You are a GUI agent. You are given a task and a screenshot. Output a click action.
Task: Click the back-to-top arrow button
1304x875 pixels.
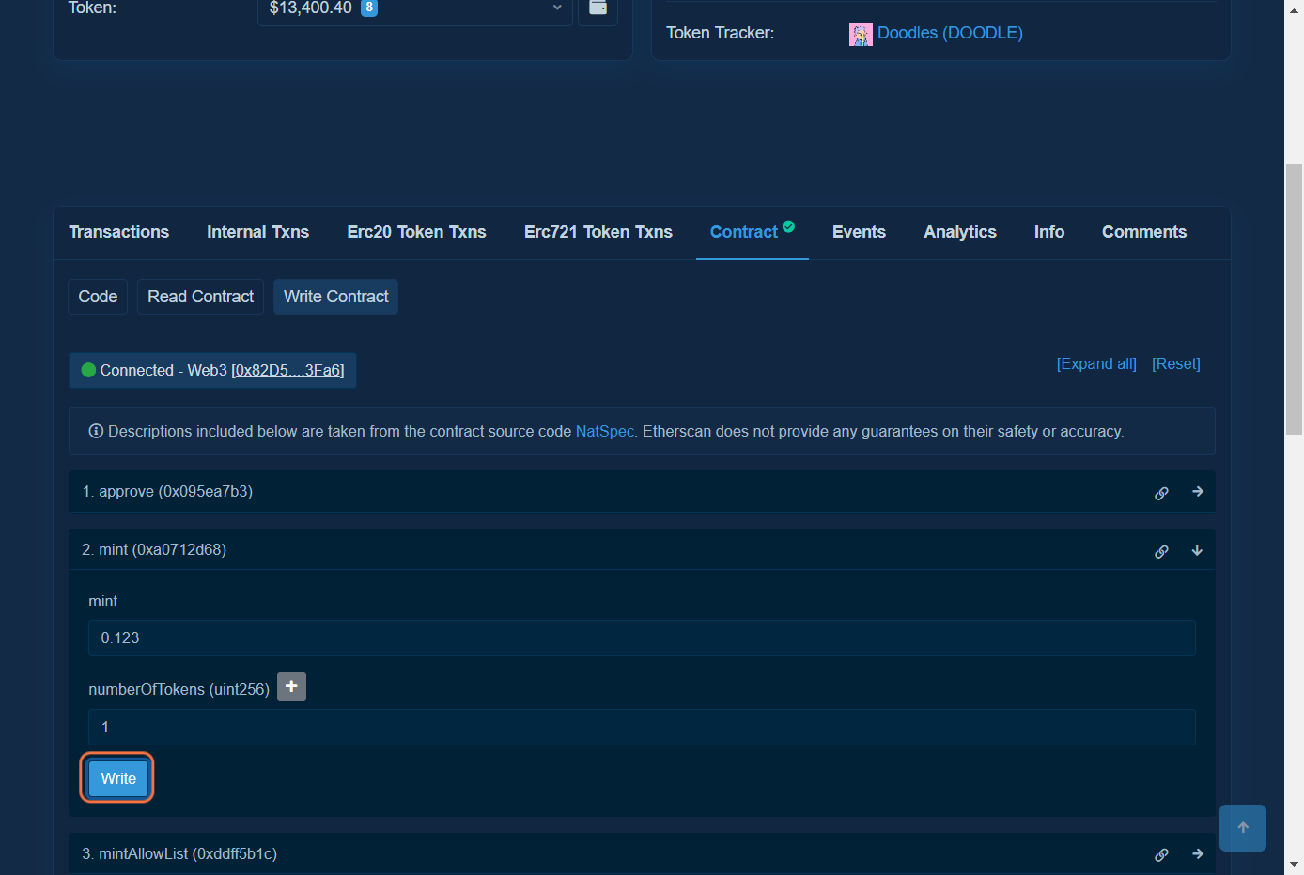point(1243,828)
